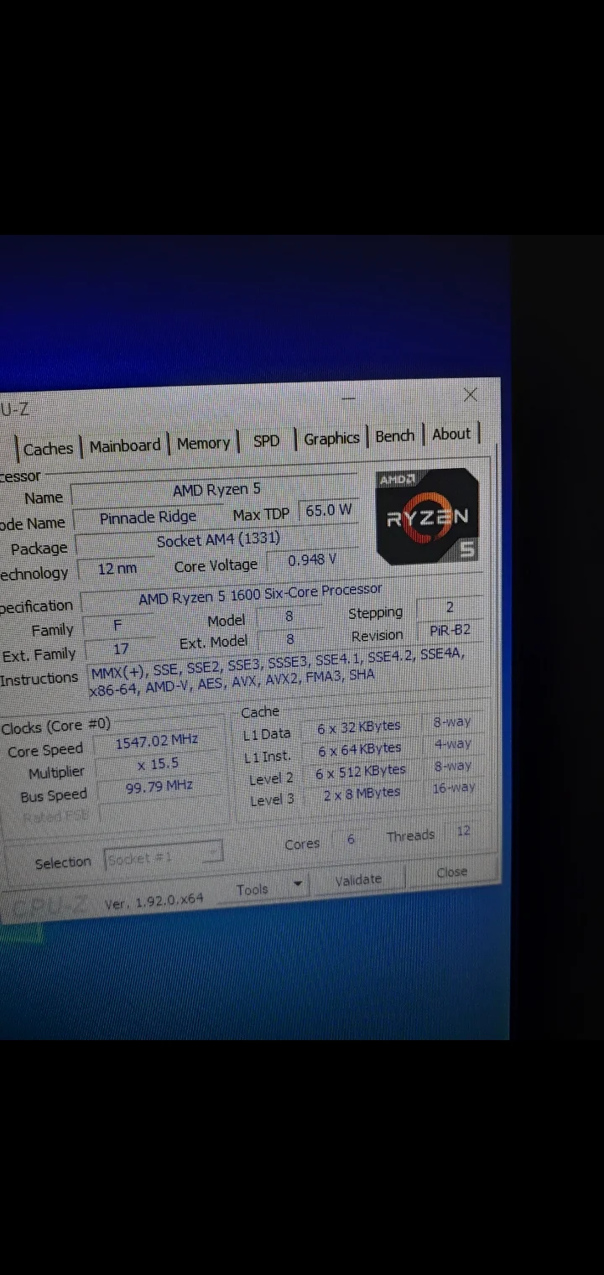Image resolution: width=604 pixels, height=1275 pixels.
Task: Click the Close button at bottom
Action: click(451, 872)
